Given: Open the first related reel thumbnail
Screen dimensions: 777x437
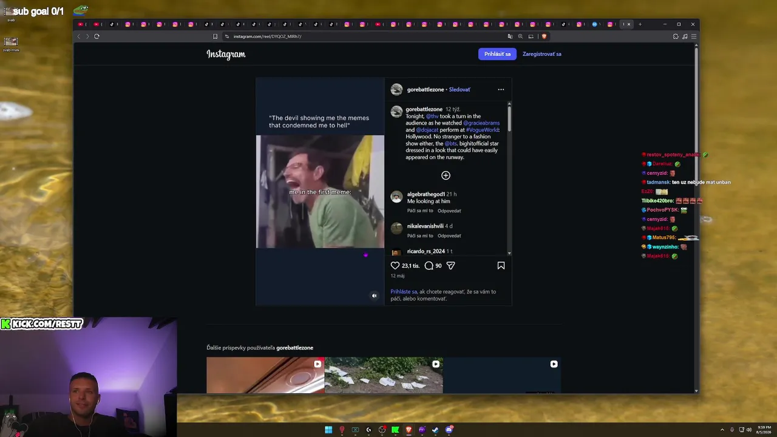Looking at the screenshot, I should click(265, 375).
